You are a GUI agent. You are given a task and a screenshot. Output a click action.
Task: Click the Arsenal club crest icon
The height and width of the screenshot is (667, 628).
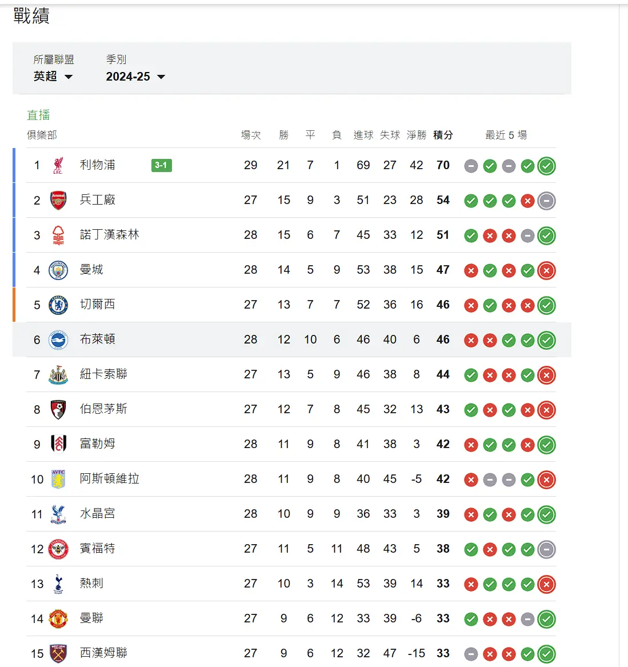58,201
